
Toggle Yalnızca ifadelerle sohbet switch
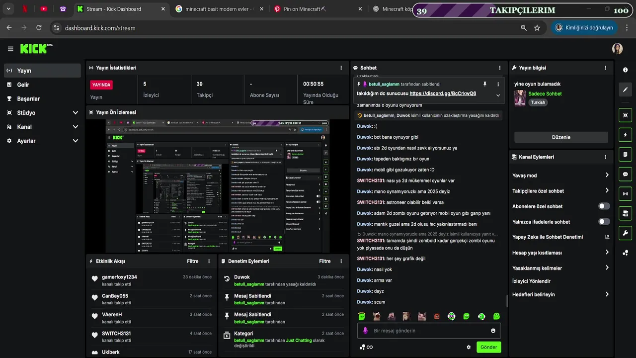(x=604, y=222)
